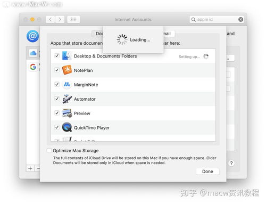Click the Finder icon for Desktop & Documents
The width and height of the screenshot is (266, 204).
pyautogui.click(x=66, y=56)
